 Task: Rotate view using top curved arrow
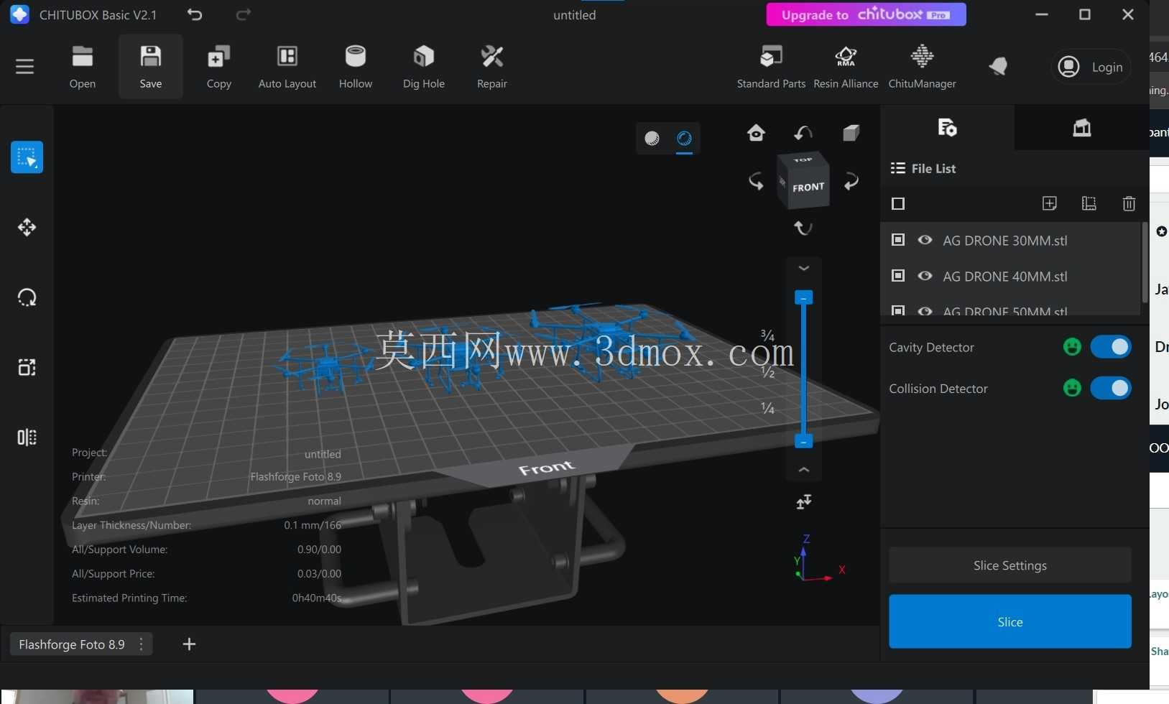pos(803,133)
